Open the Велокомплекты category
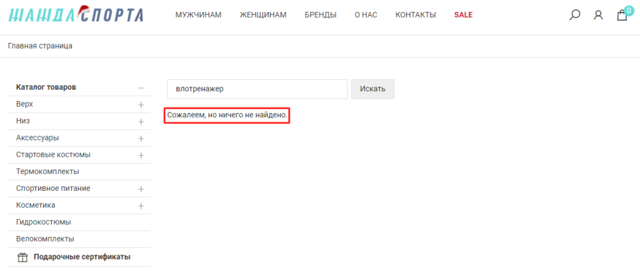640x274 pixels. point(45,239)
